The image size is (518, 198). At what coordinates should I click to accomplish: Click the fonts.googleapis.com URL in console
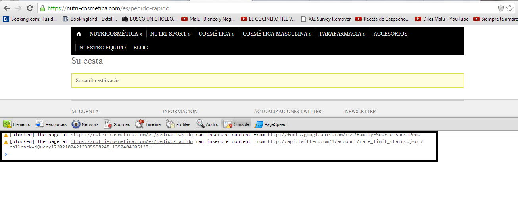(x=343, y=135)
